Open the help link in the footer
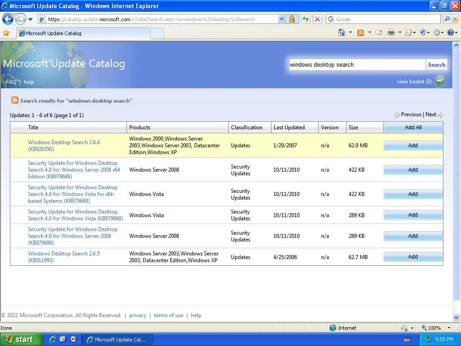Viewport: 461px width, 346px height. [196, 315]
